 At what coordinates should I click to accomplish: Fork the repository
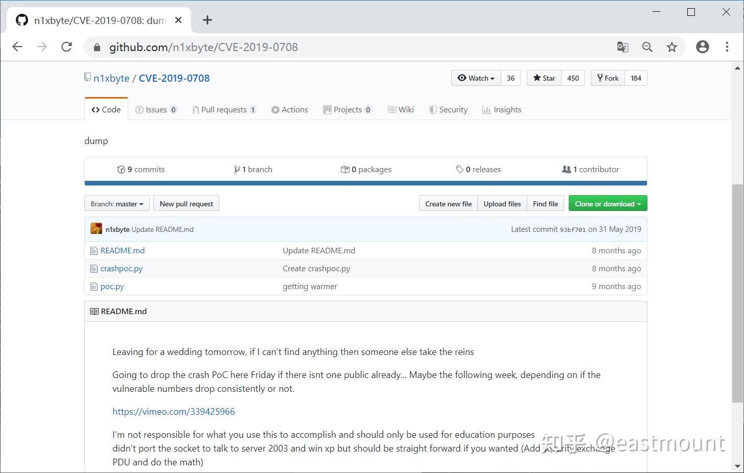pyautogui.click(x=608, y=78)
